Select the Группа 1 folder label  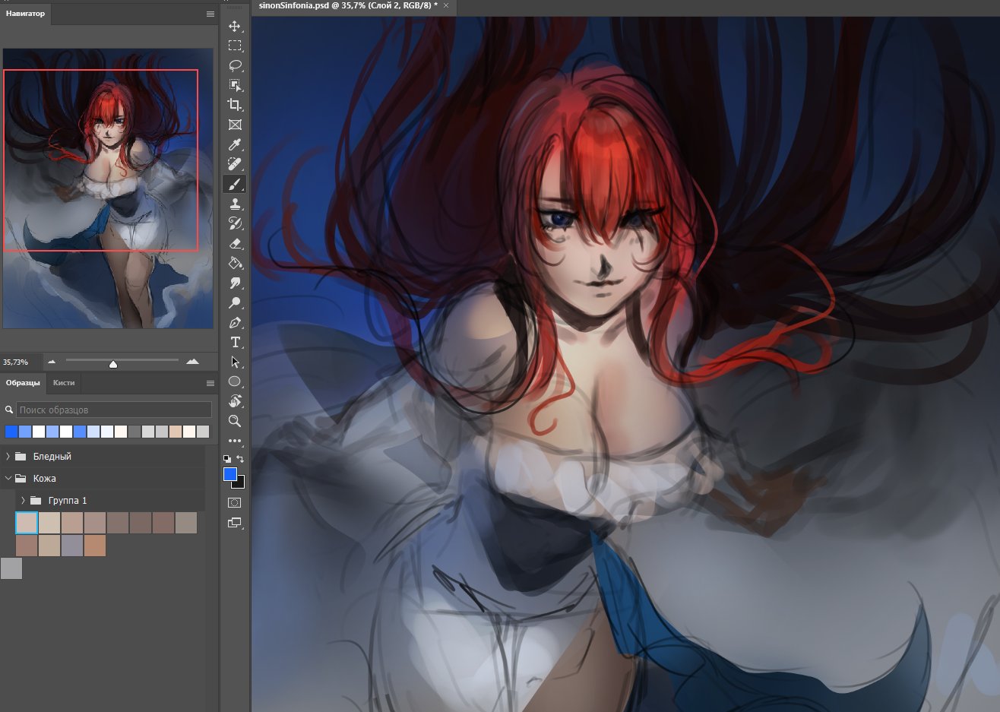click(x=68, y=500)
